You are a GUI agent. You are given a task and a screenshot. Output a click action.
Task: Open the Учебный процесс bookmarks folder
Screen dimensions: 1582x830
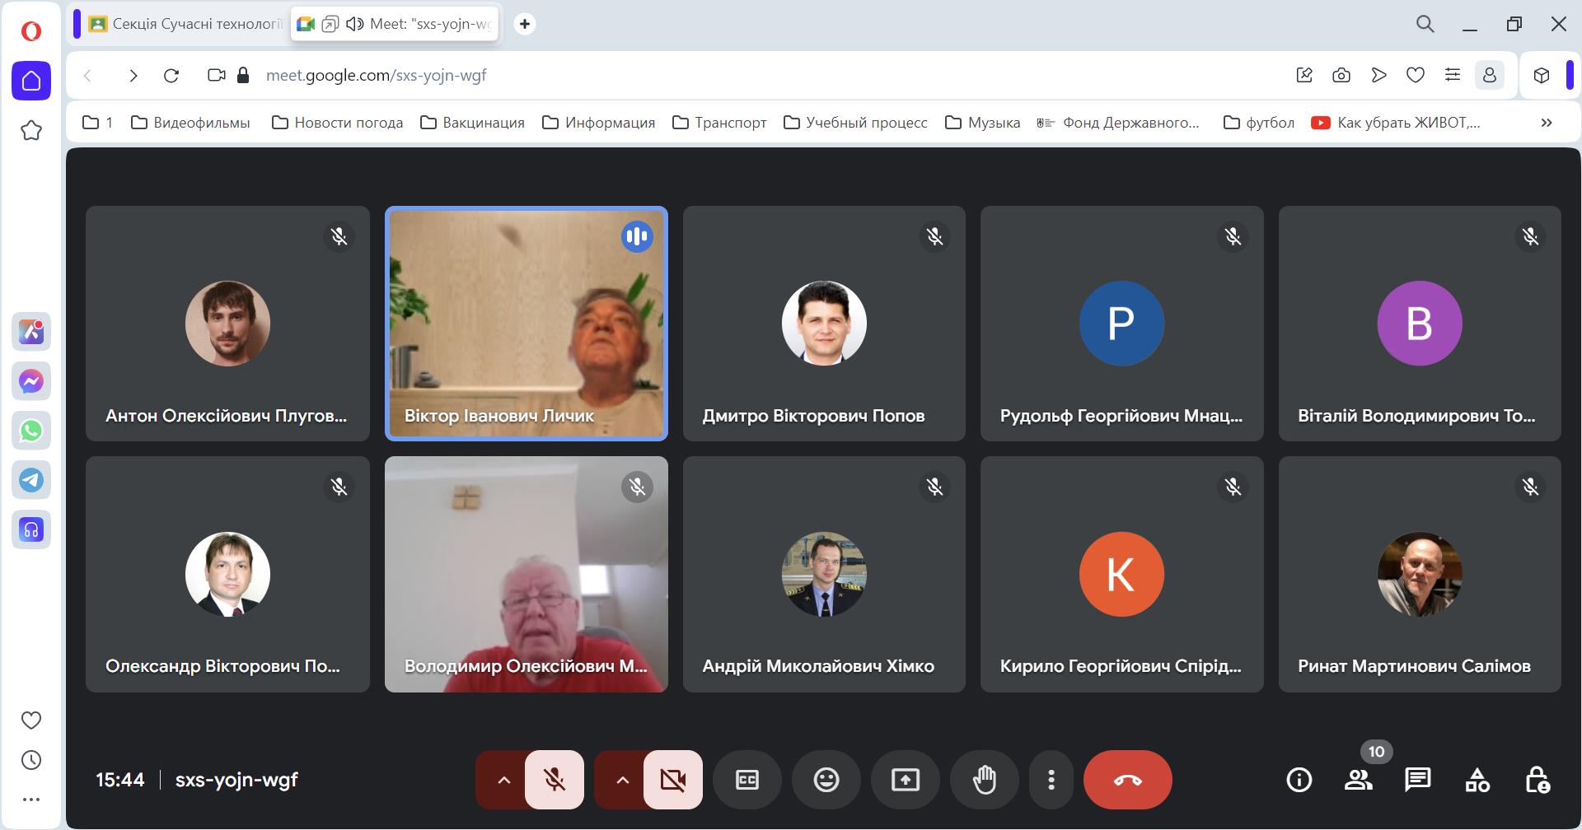pyautogui.click(x=855, y=123)
